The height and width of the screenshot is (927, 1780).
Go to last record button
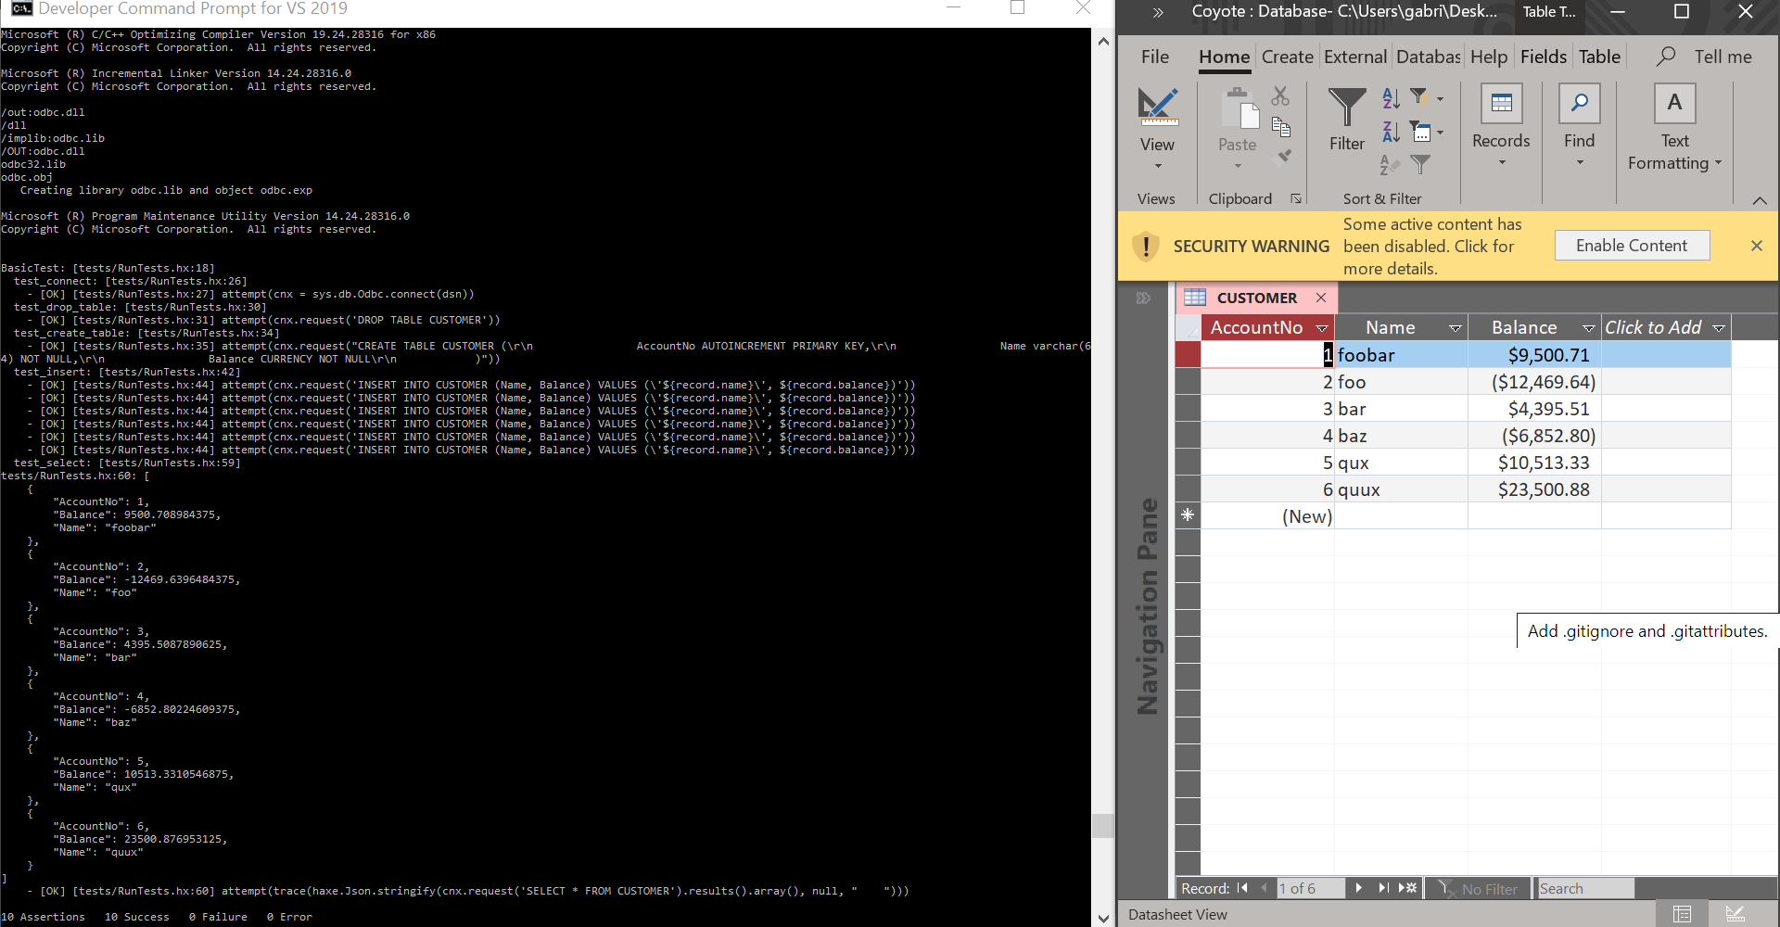point(1383,888)
